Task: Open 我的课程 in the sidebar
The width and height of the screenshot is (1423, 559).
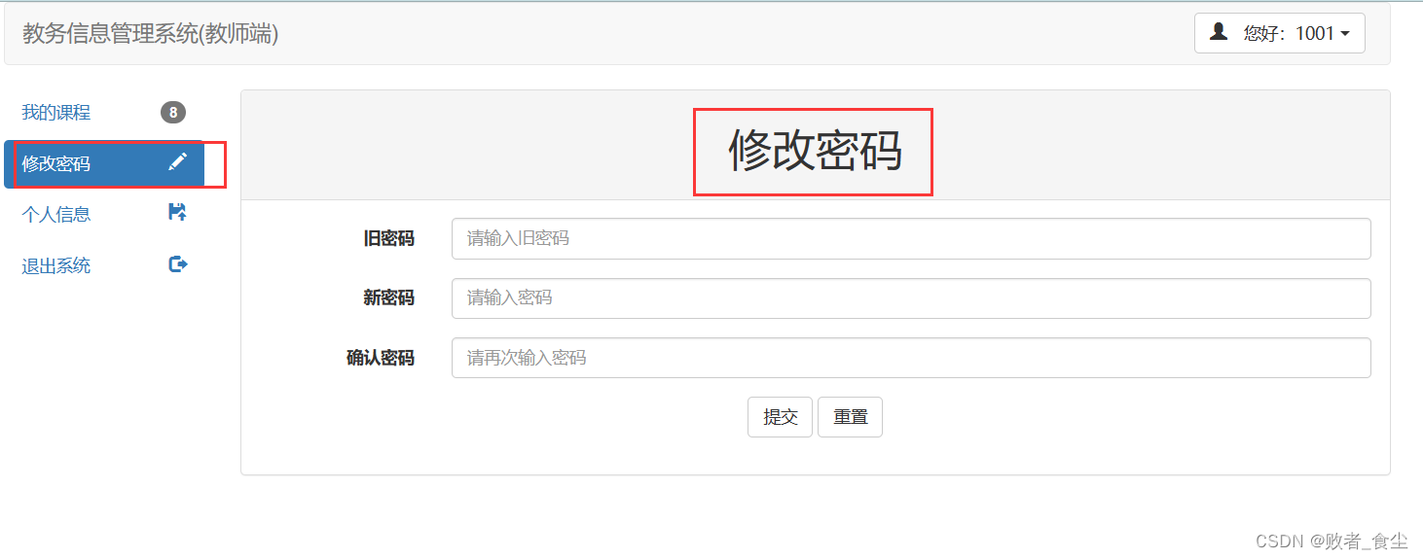Action: tap(104, 113)
